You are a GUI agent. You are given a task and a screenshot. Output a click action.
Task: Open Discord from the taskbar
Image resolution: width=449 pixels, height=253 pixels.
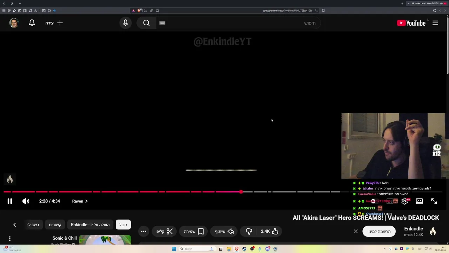268,249
